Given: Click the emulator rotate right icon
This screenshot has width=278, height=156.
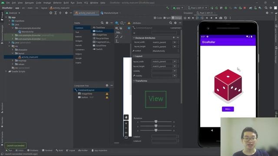Looking at the screenshot, I should [202, 18].
